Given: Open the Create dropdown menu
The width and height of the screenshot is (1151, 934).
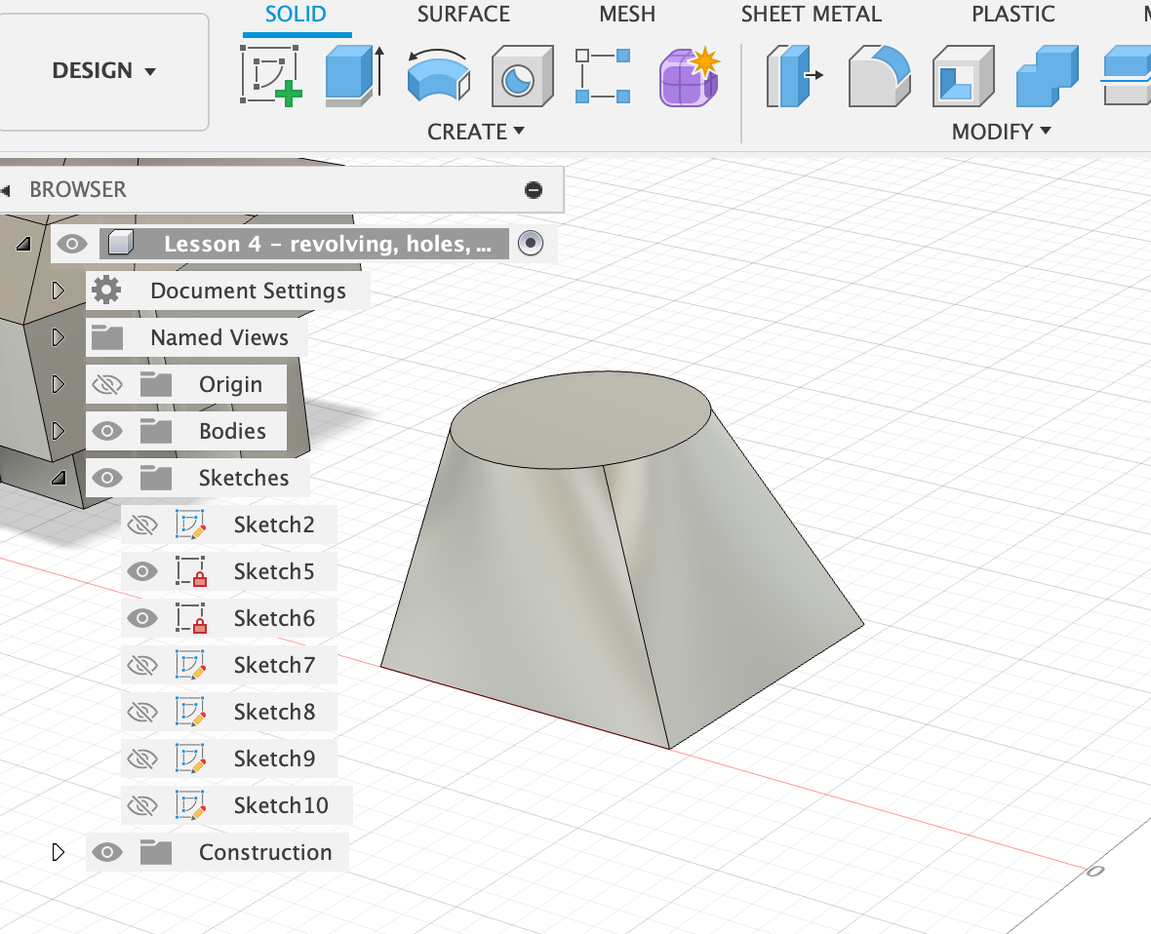Looking at the screenshot, I should point(476,132).
